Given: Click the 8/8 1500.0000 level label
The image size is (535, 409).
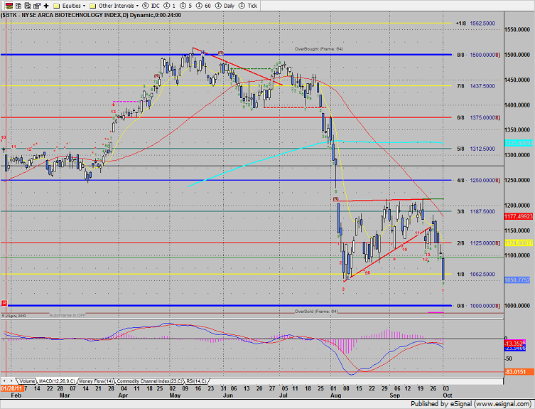Looking at the screenshot, I should pos(478,55).
